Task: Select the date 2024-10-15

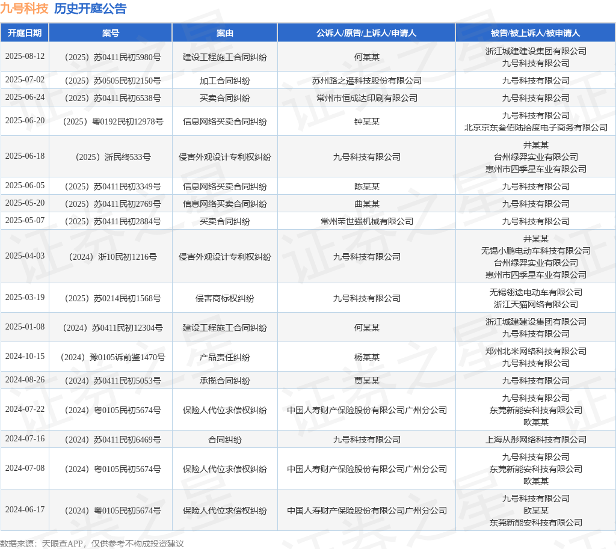Action: coord(25,356)
